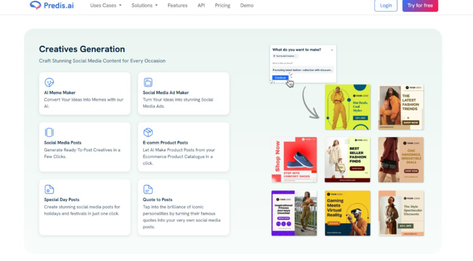This screenshot has width=473, height=261.
Task: Click the Special Day Posts star icon
Action: pyautogui.click(x=49, y=189)
